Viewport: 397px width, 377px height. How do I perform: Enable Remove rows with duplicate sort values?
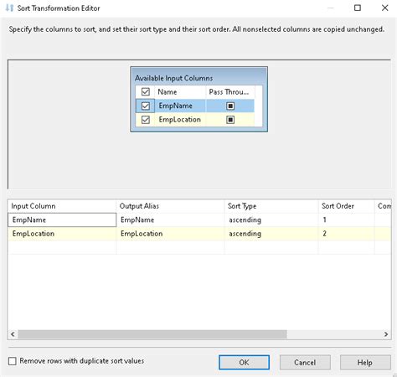tap(13, 361)
